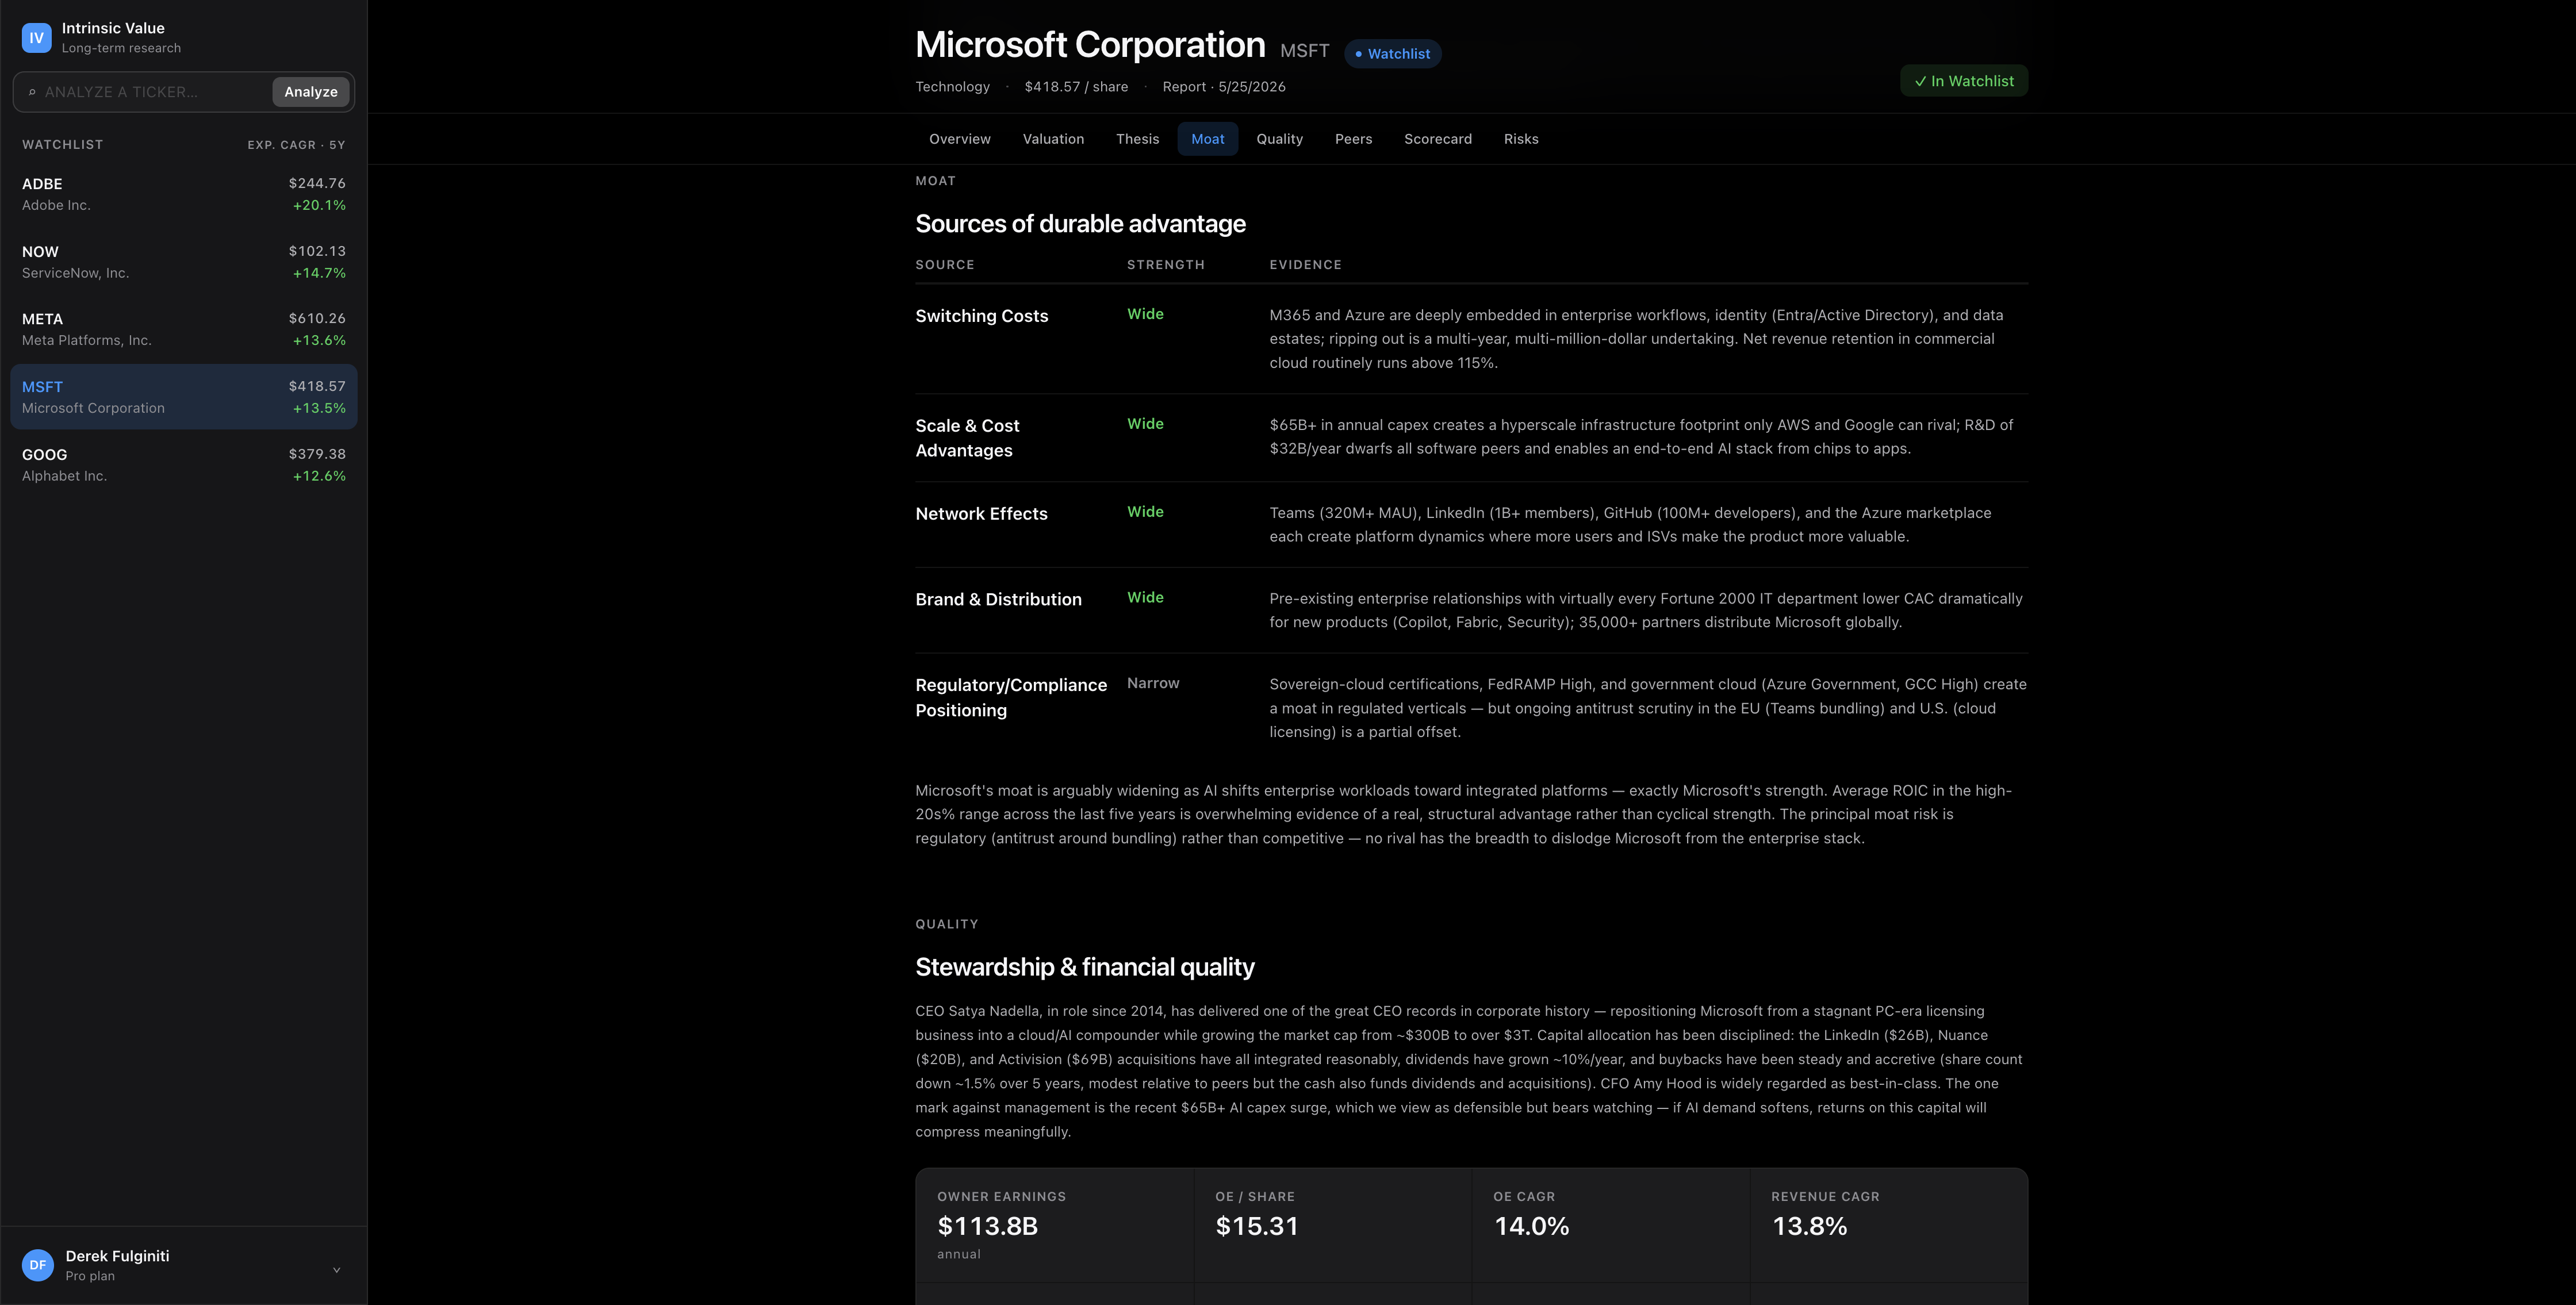The height and width of the screenshot is (1305, 2576).
Task: Click the Revenue CAGR 13.8% metric
Action: pyautogui.click(x=1889, y=1225)
